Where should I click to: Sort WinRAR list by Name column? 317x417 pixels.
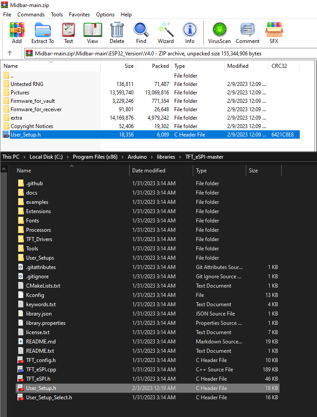pyautogui.click(x=51, y=66)
